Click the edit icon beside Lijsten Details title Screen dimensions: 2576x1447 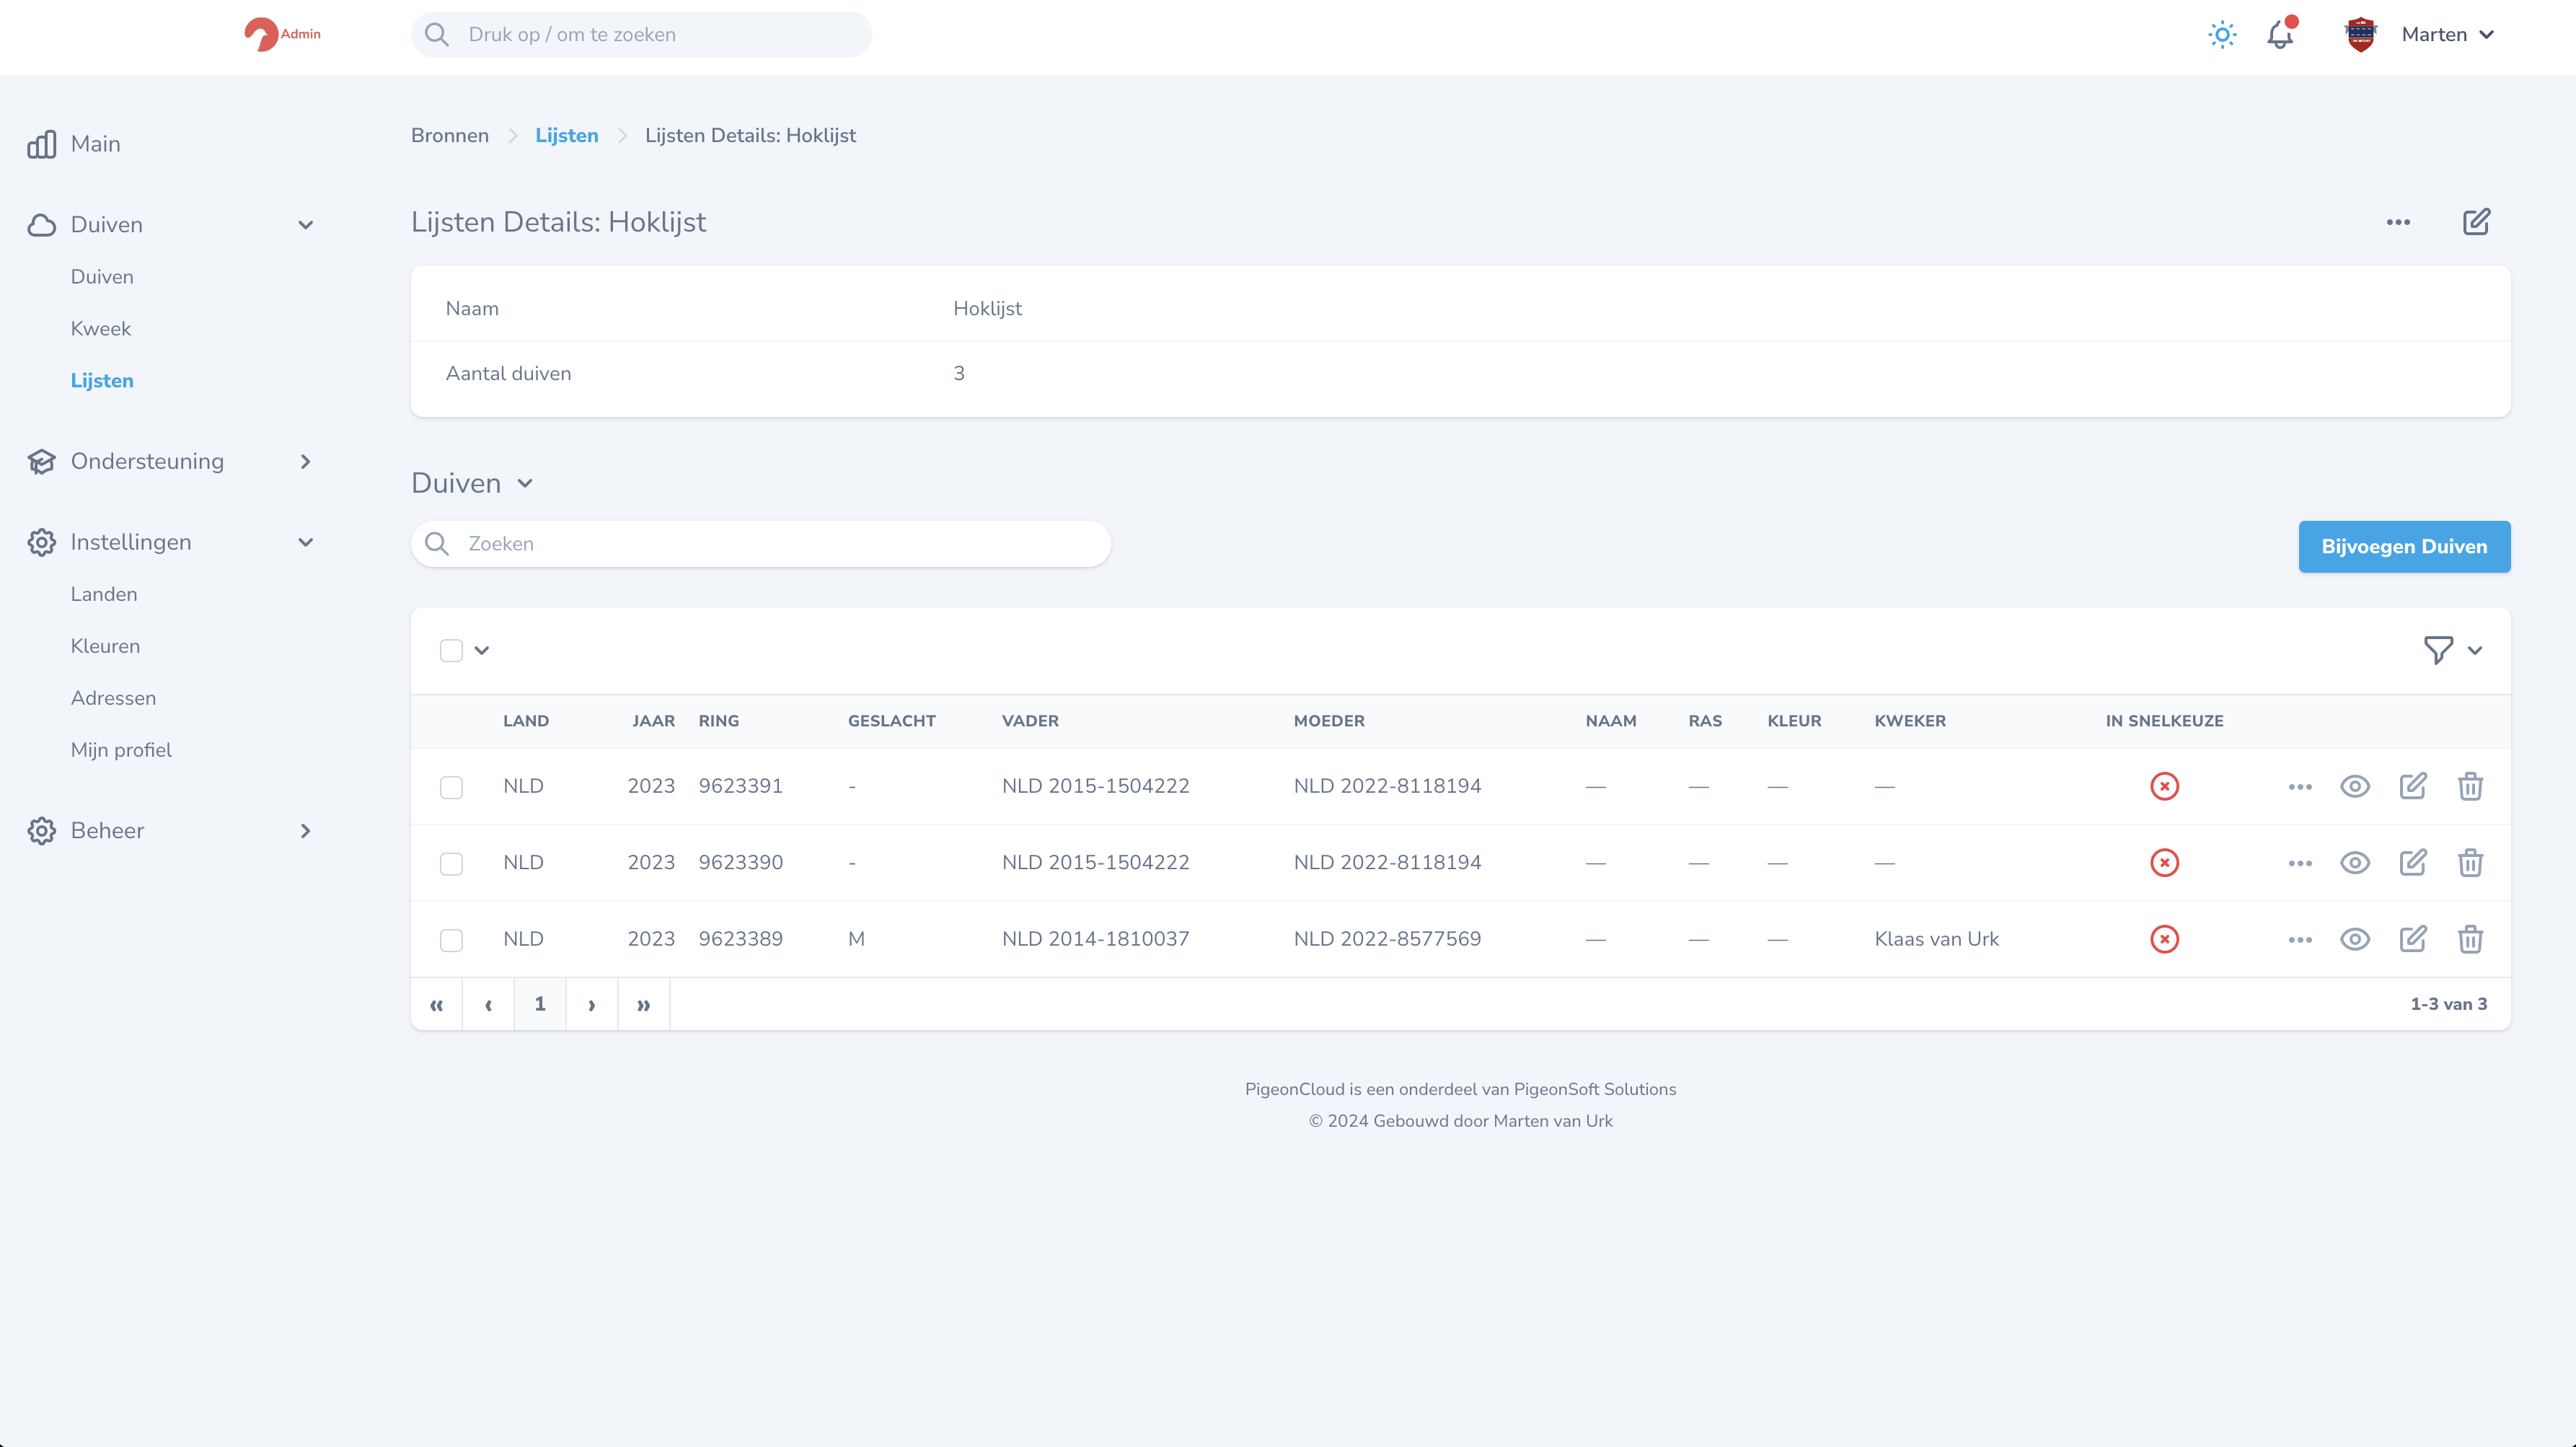pyautogui.click(x=2476, y=222)
